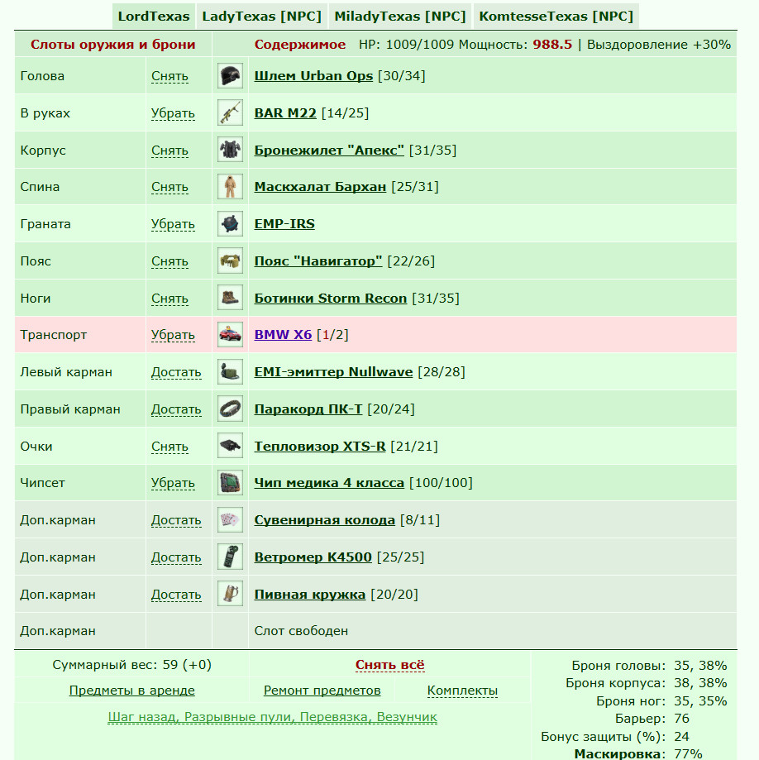Click Убрать for the Граната slot
Viewport: 759px width, 760px height.
pyautogui.click(x=173, y=224)
